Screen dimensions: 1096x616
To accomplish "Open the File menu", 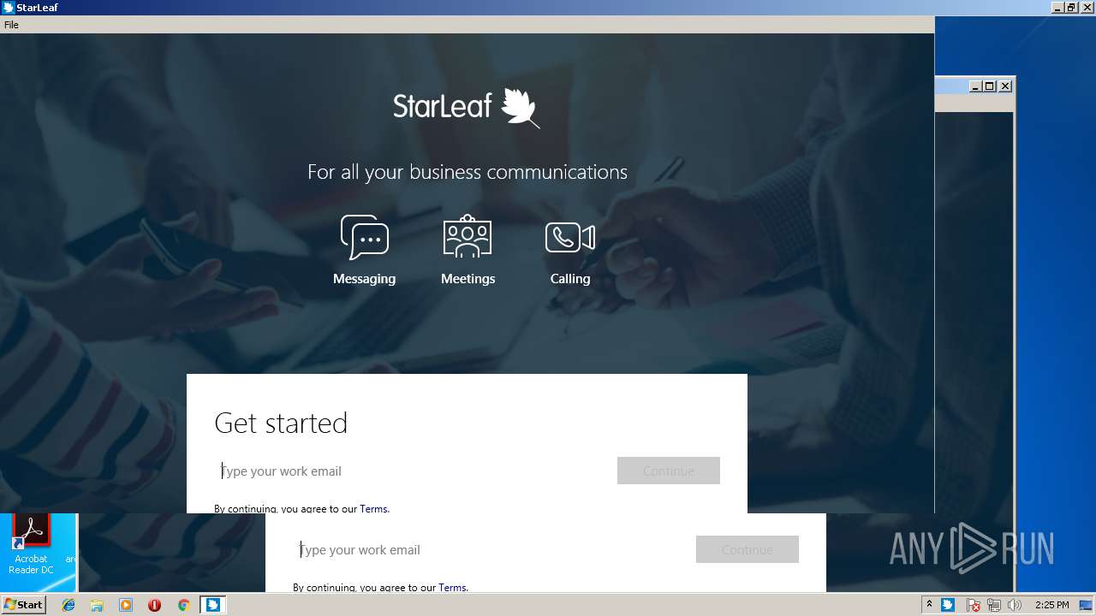I will coord(11,25).
